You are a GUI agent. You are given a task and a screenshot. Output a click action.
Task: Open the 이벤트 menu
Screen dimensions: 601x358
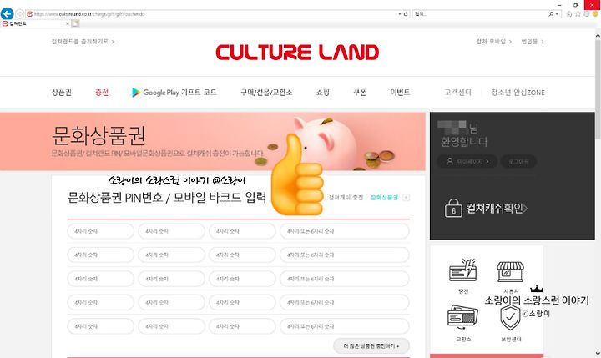point(400,93)
